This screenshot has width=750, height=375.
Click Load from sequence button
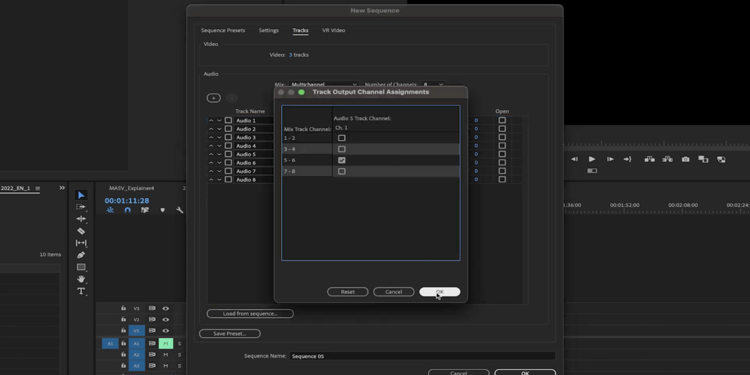coord(250,313)
